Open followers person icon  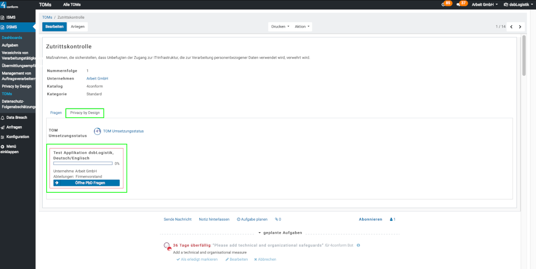tap(392, 220)
